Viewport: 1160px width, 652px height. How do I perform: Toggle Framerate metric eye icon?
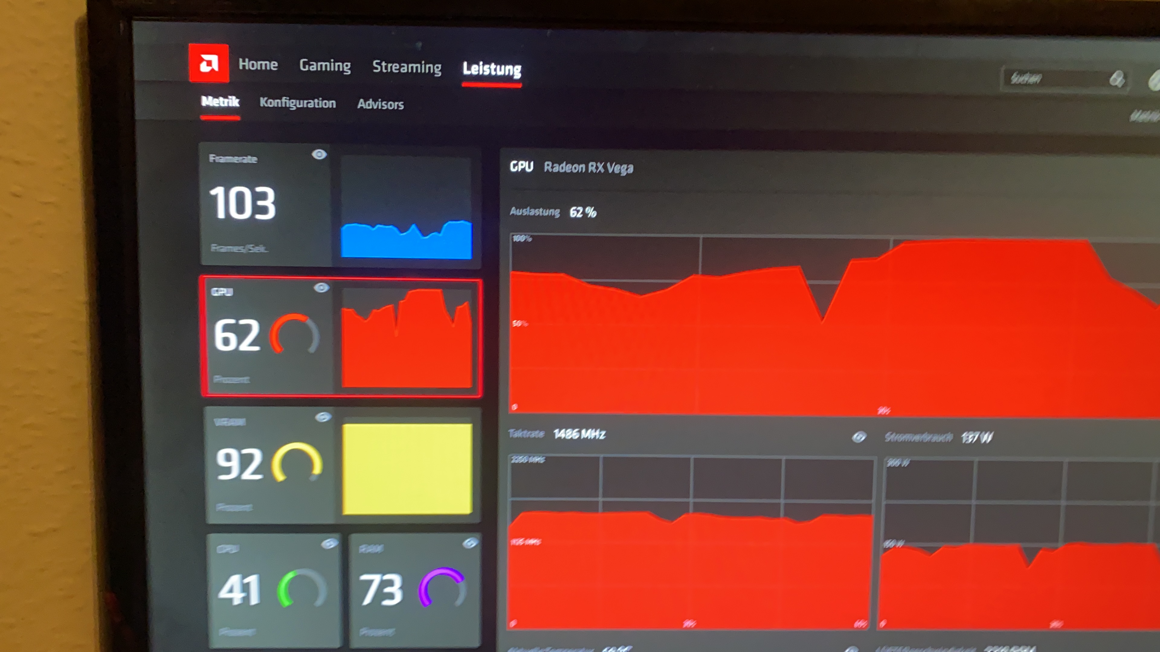(319, 155)
